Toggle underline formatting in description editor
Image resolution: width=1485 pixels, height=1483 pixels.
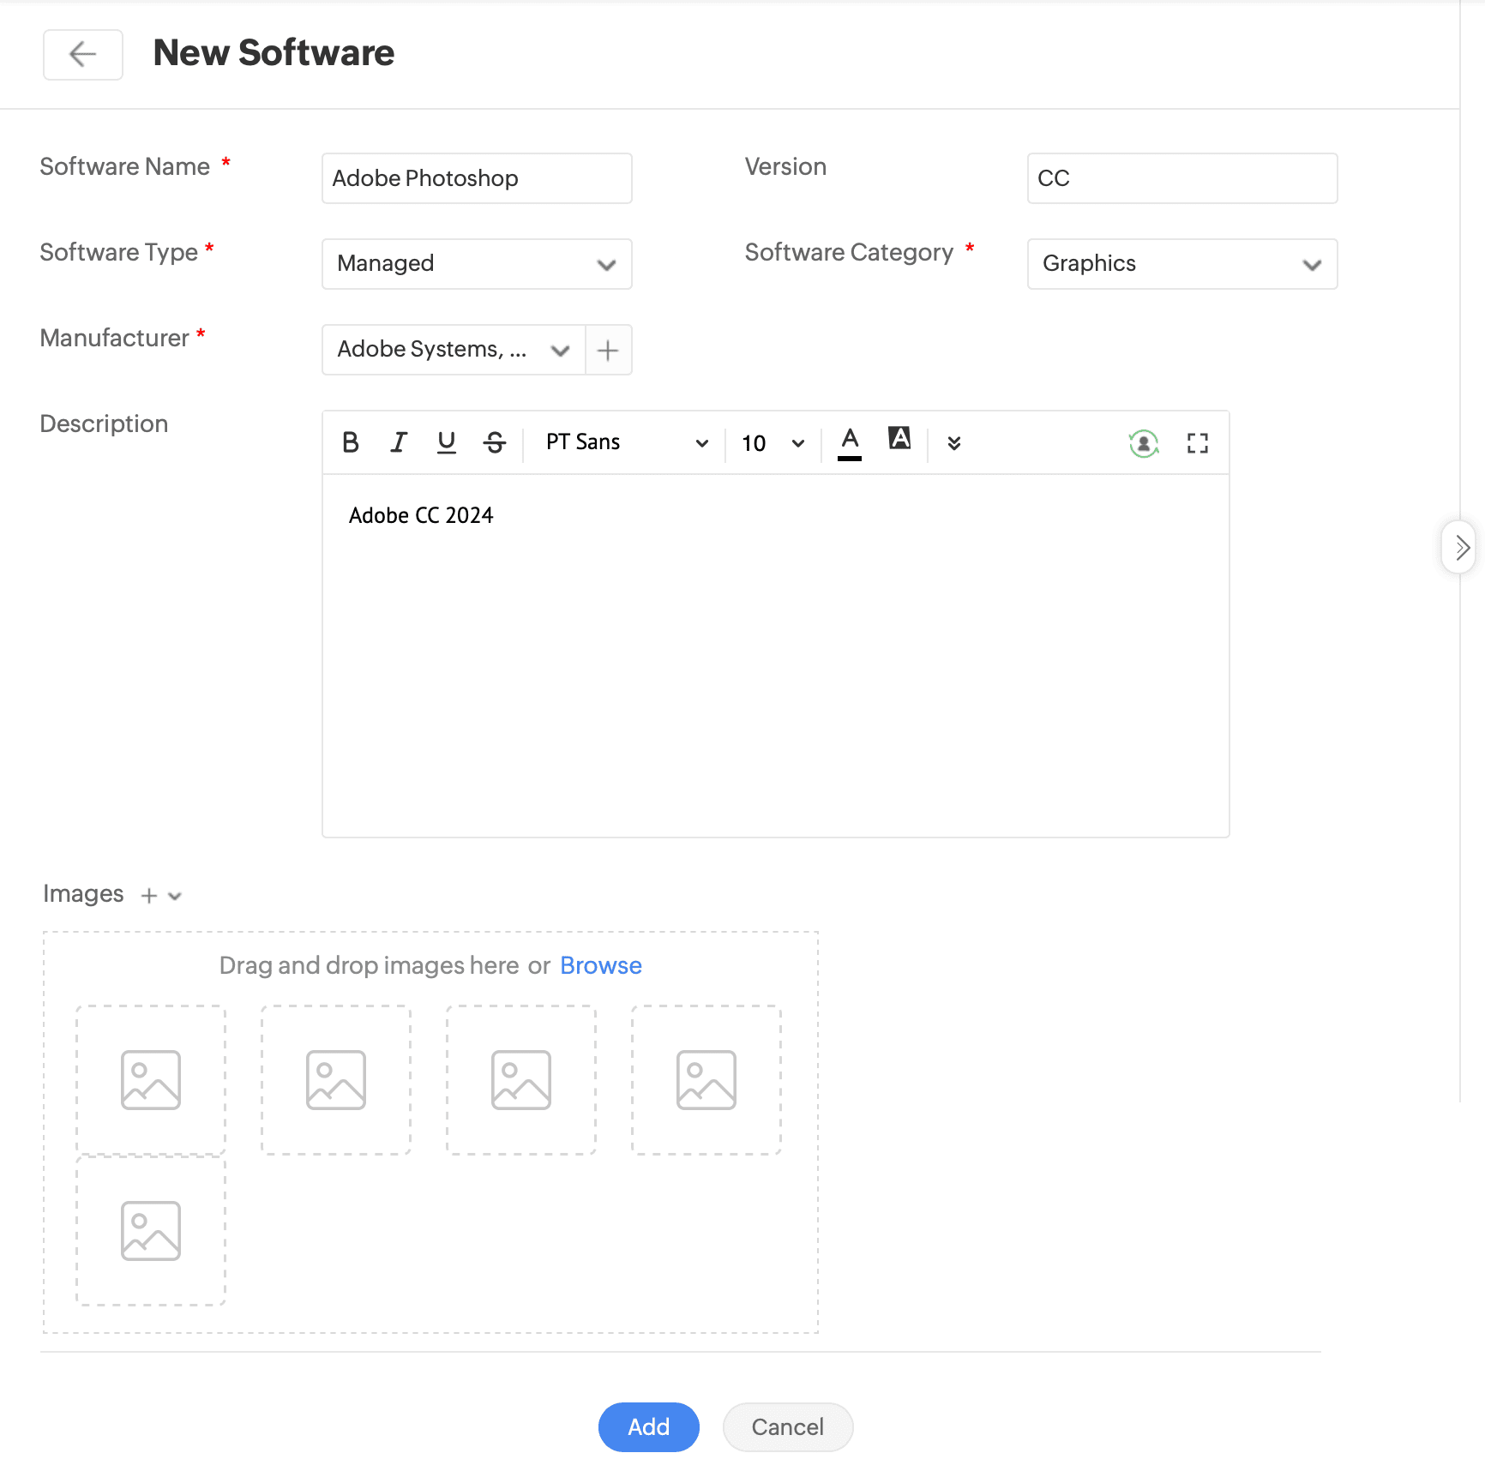(446, 442)
